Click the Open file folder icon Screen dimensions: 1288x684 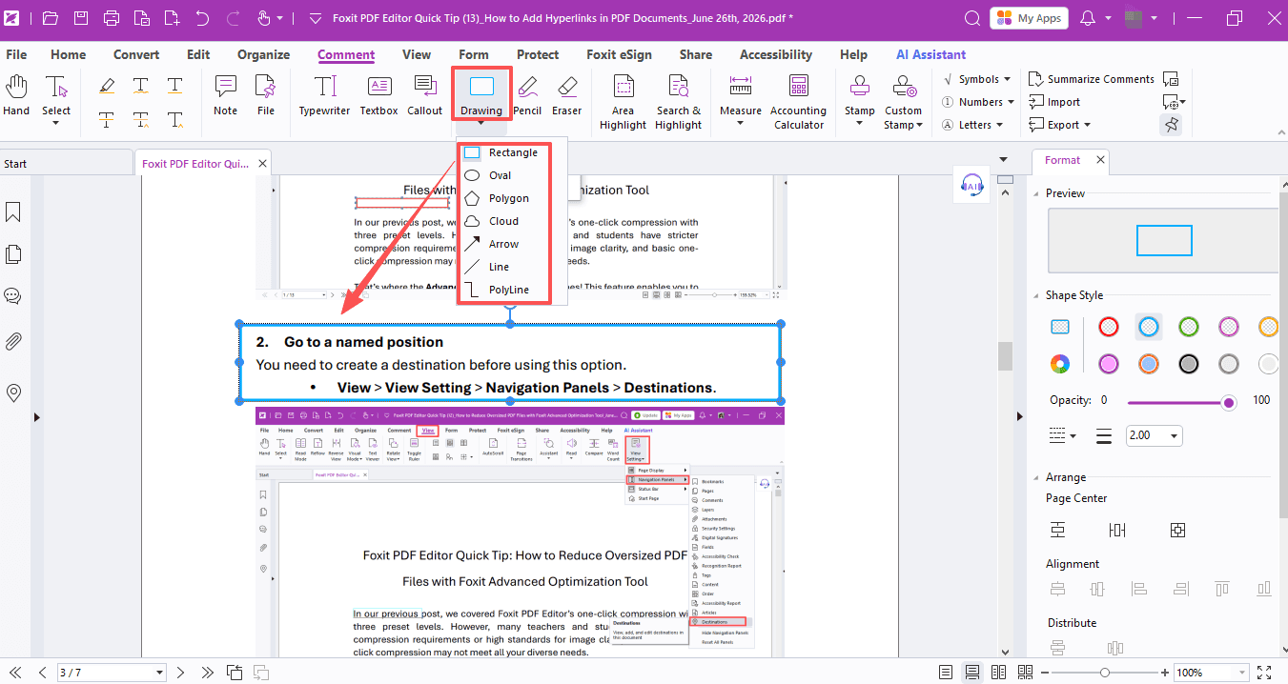click(x=51, y=18)
